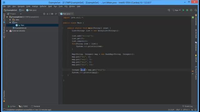Click the Make Project build icon
The height and width of the screenshot is (112, 200).
(x=169, y=10)
